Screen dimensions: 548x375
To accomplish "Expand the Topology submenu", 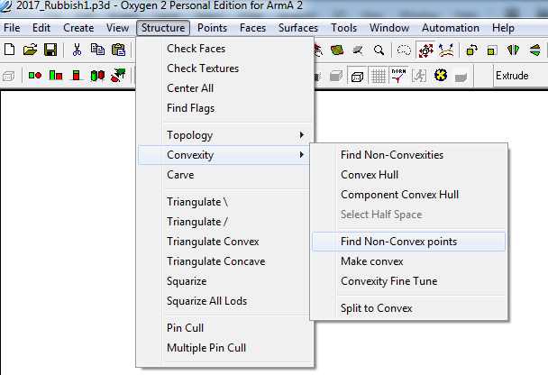I will 224,135.
